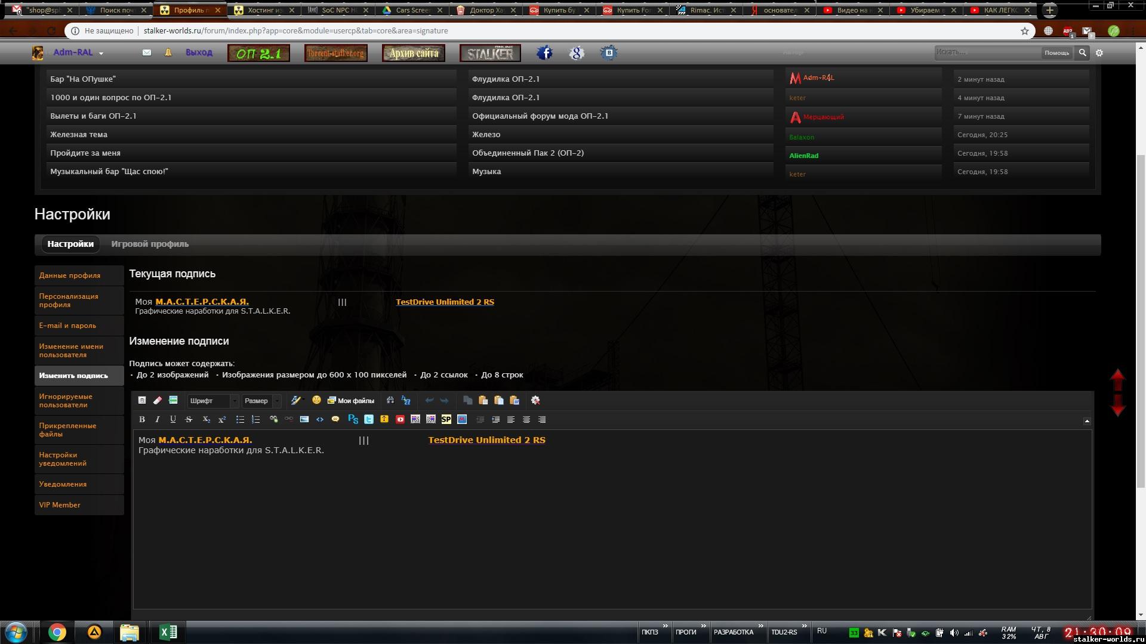Expand the Adm-RAL user menu
Viewport: 1146px width, 644px height.
click(78, 52)
